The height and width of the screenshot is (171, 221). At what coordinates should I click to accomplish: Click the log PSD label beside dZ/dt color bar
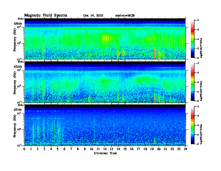tap(201, 134)
